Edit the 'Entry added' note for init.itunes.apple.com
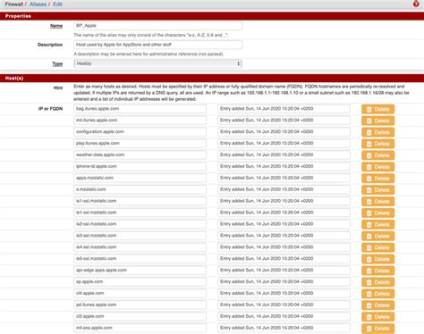This screenshot has width=424, height=334. (x=284, y=121)
